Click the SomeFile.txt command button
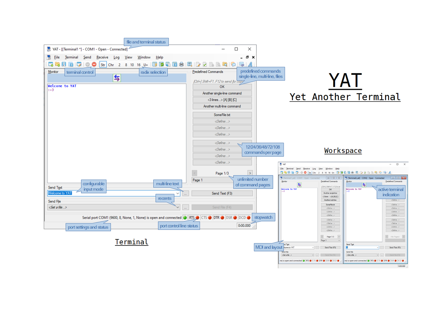 click(x=222, y=115)
